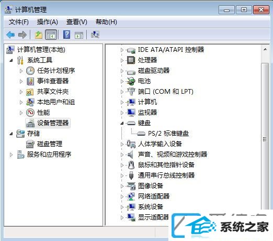
Task: Expand the 服务和应用程序 node
Action: point(11,155)
